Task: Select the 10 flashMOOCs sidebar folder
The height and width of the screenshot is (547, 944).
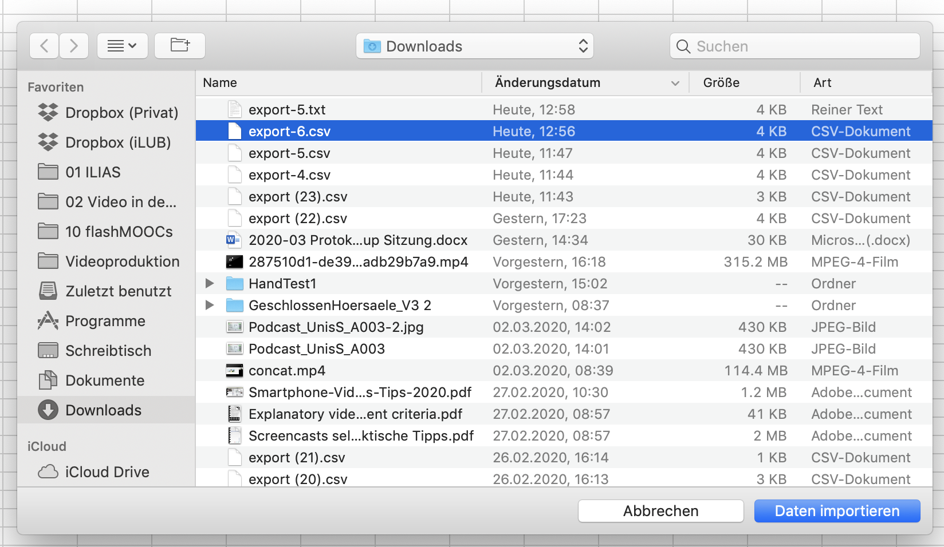Action: point(107,232)
